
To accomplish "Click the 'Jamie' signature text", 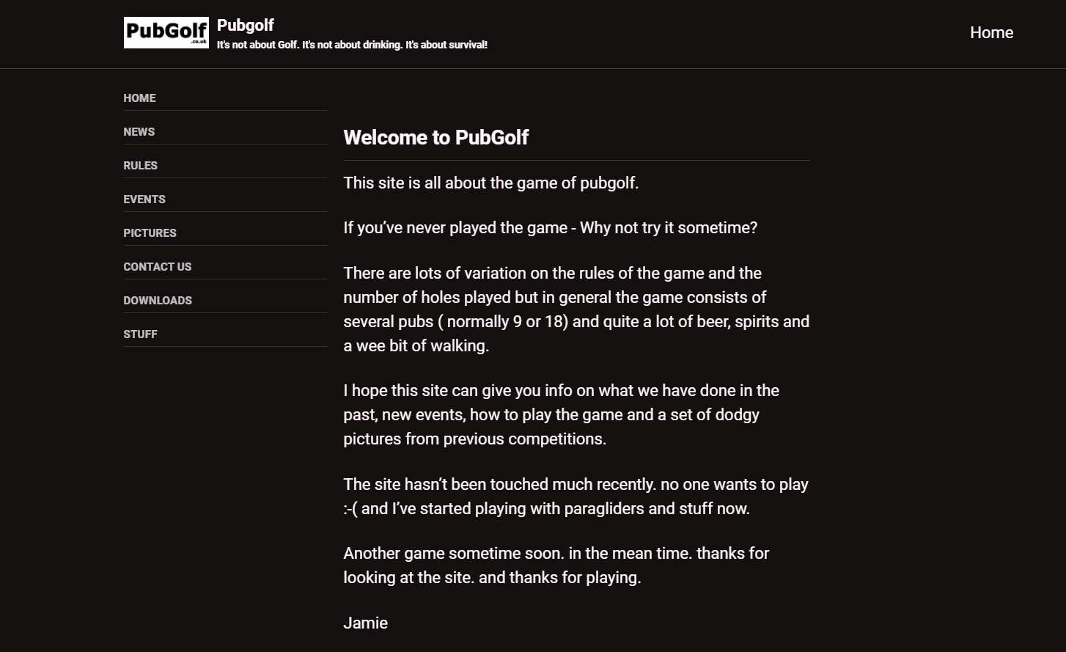I will click(366, 623).
